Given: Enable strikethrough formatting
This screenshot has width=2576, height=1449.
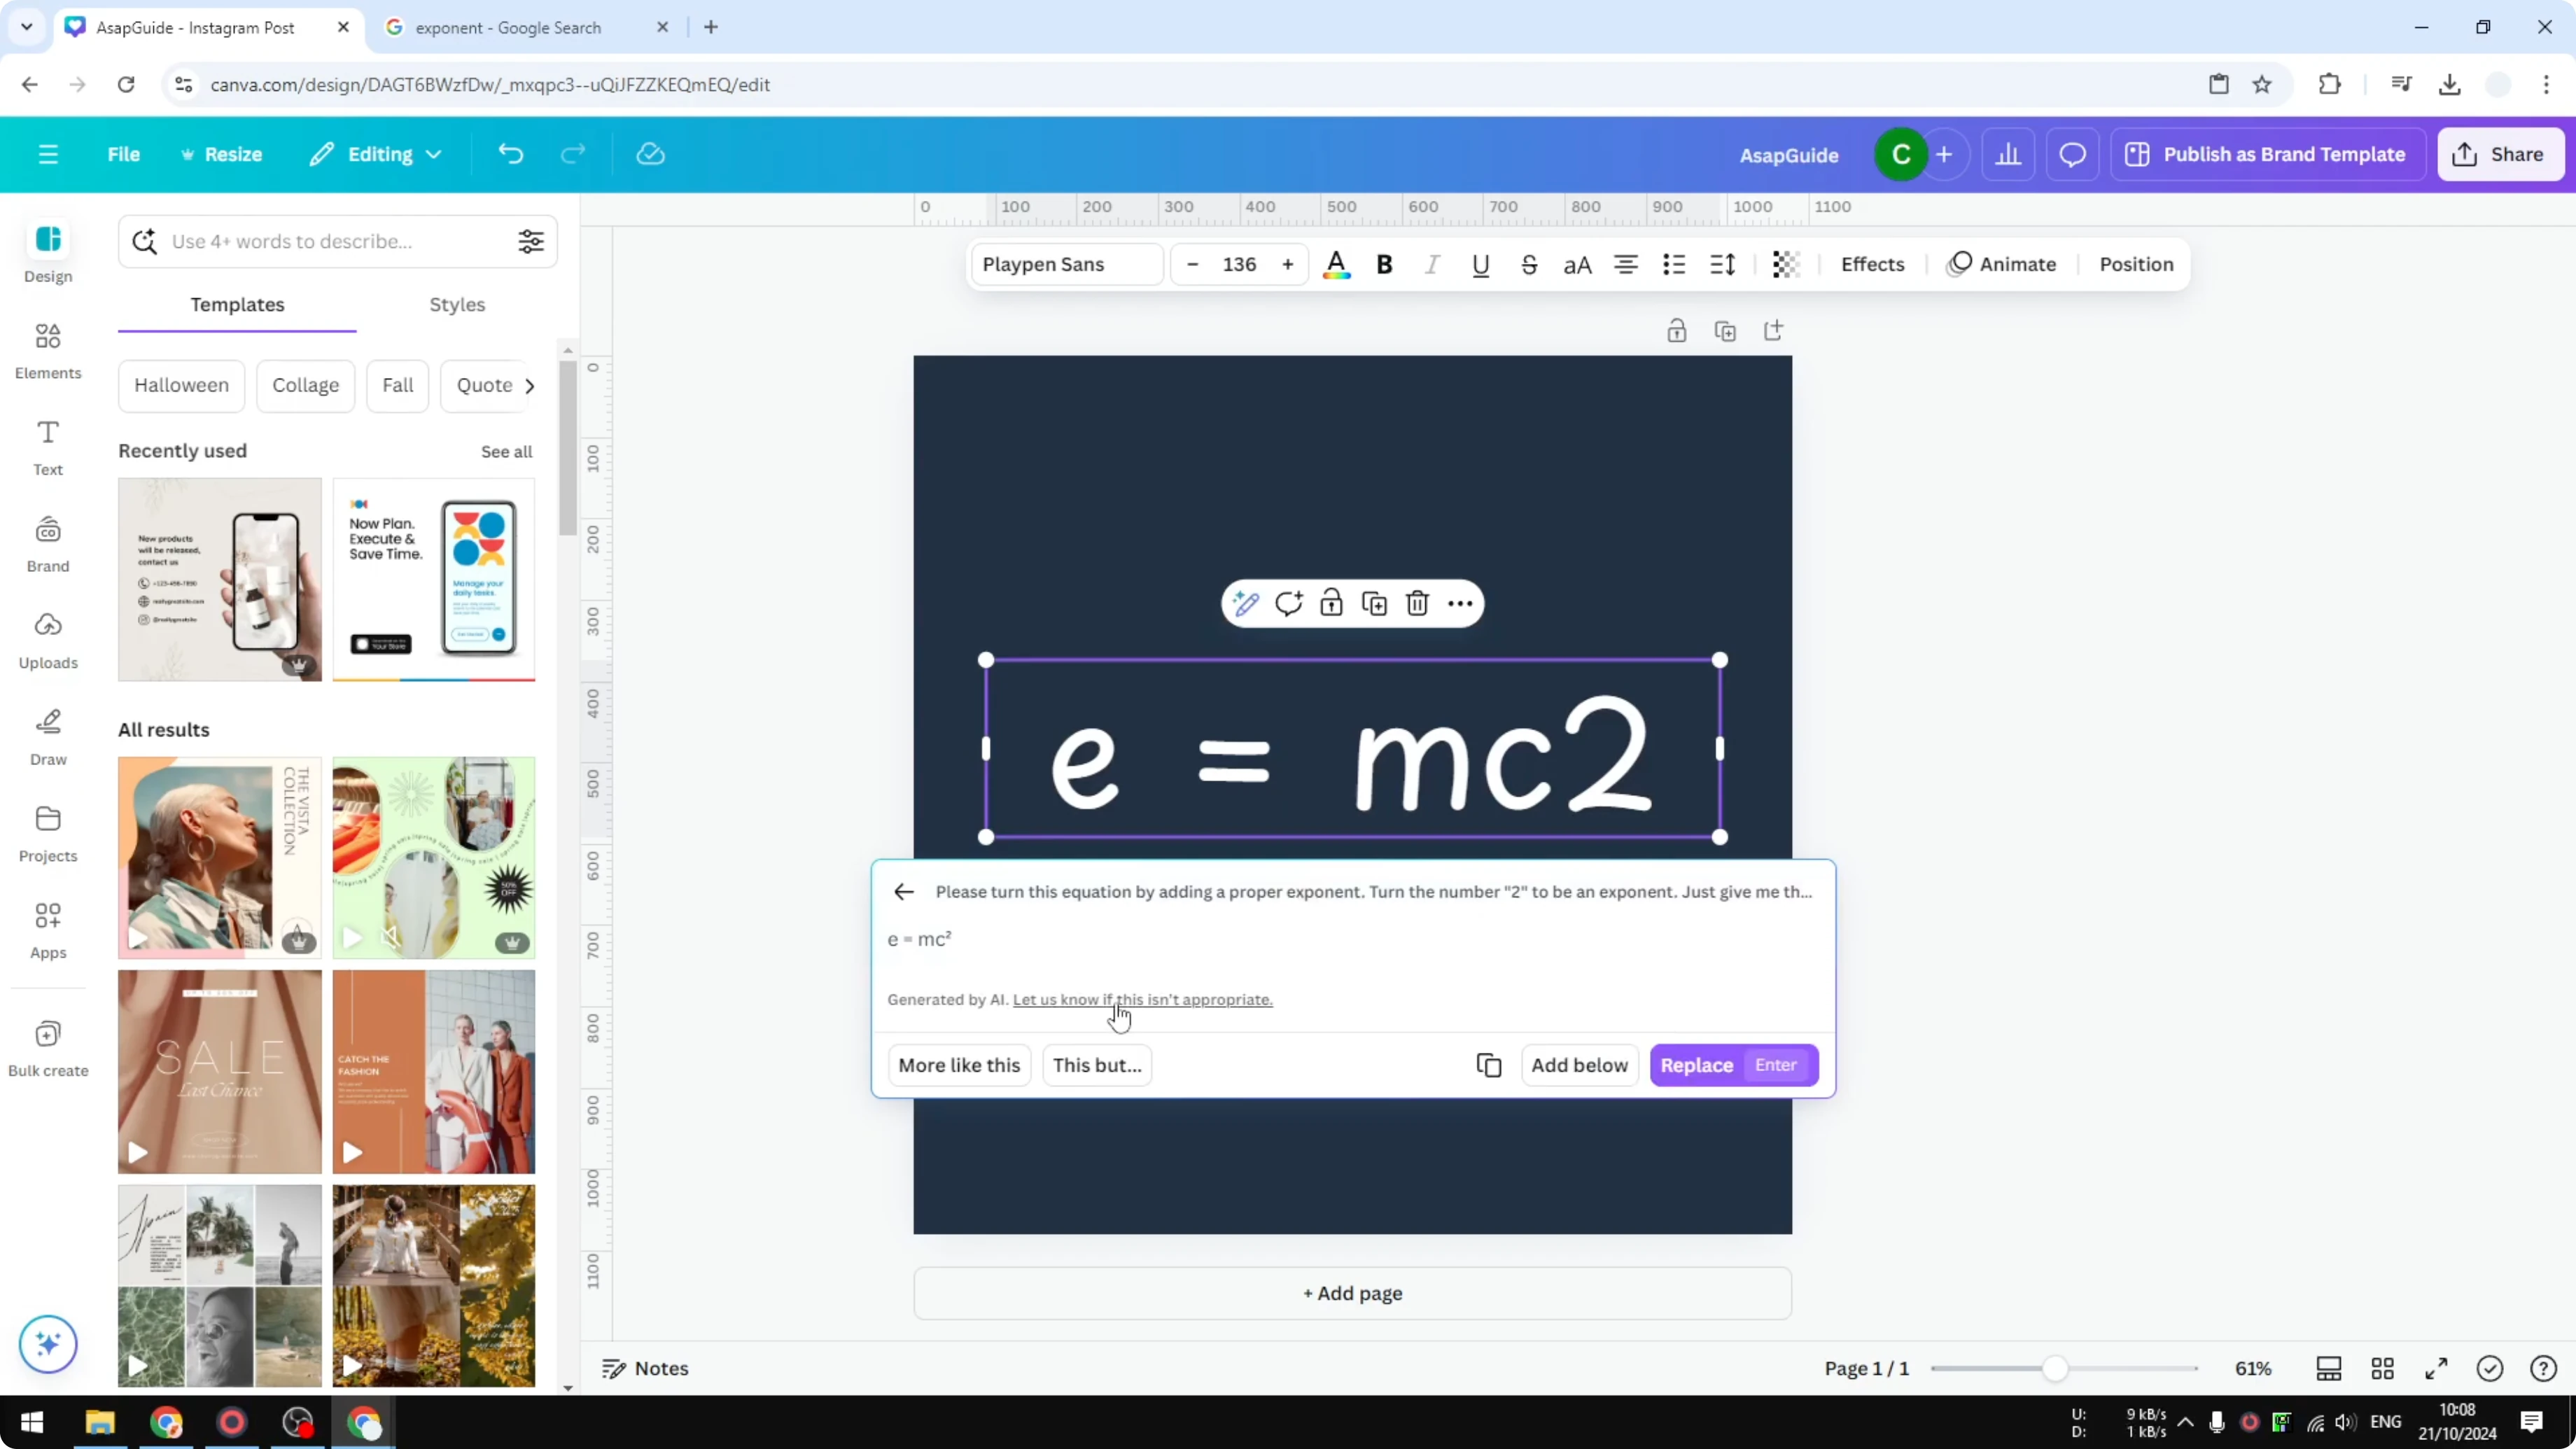Looking at the screenshot, I should click(1529, 264).
